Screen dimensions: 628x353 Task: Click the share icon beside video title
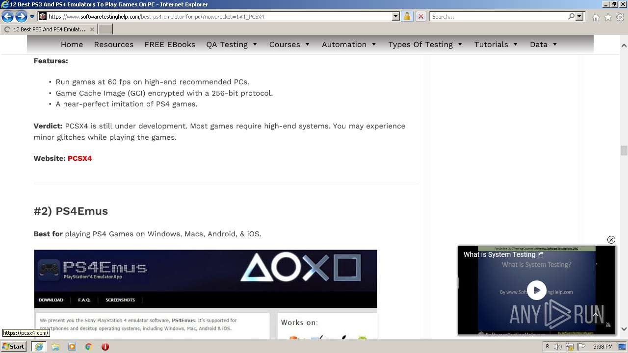coord(541,254)
